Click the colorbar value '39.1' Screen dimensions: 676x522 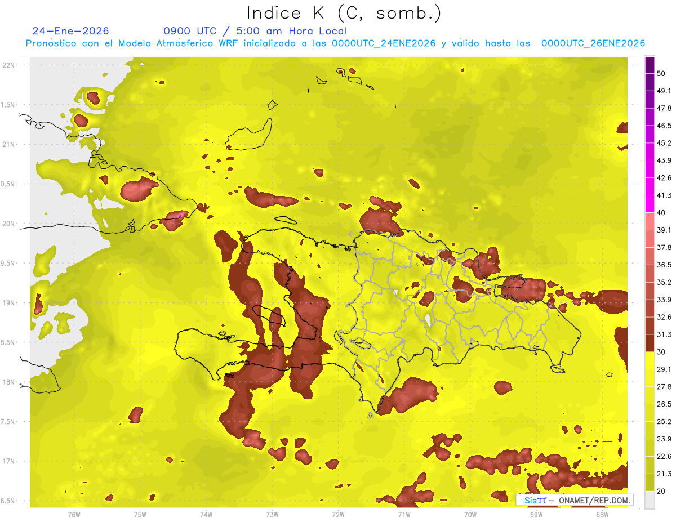tap(664, 230)
